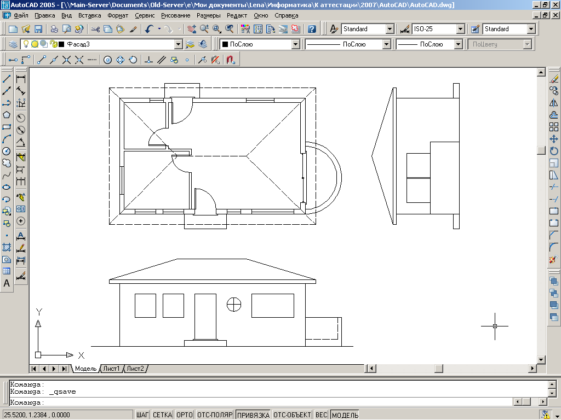The height and width of the screenshot is (420, 561).
Task: Open the ISO-25 dimension style dropdown
Action: click(460, 29)
